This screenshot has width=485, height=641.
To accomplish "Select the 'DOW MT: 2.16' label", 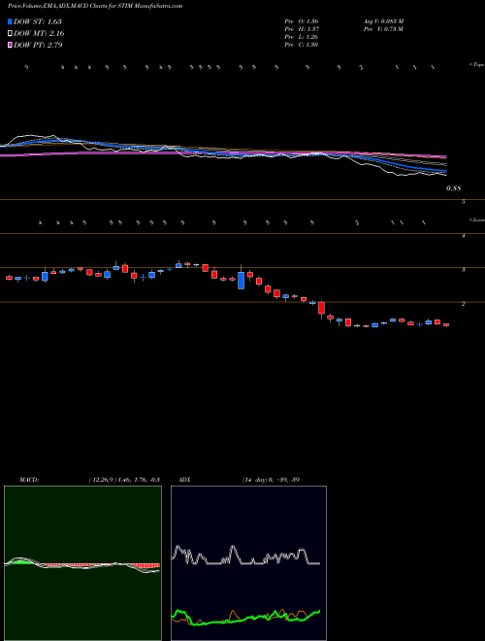I will pyautogui.click(x=39, y=33).
